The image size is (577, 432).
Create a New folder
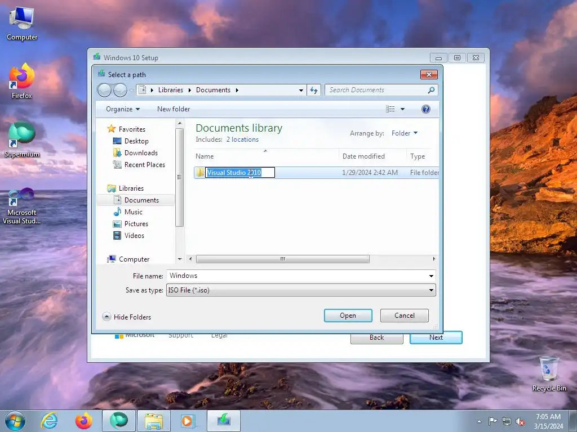tap(174, 109)
